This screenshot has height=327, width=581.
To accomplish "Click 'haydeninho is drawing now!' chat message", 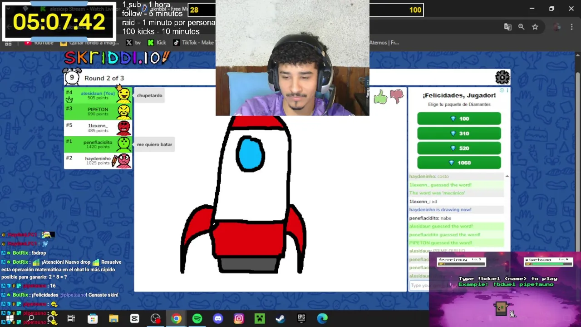I will coord(440,210).
